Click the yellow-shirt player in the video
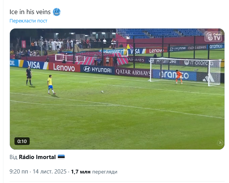Image resolution: width=229 pixels, height=183 pixels. (51, 84)
